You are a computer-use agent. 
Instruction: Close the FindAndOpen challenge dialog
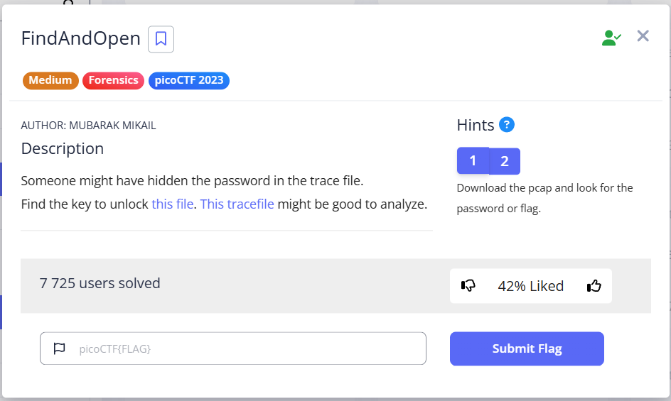tap(643, 36)
